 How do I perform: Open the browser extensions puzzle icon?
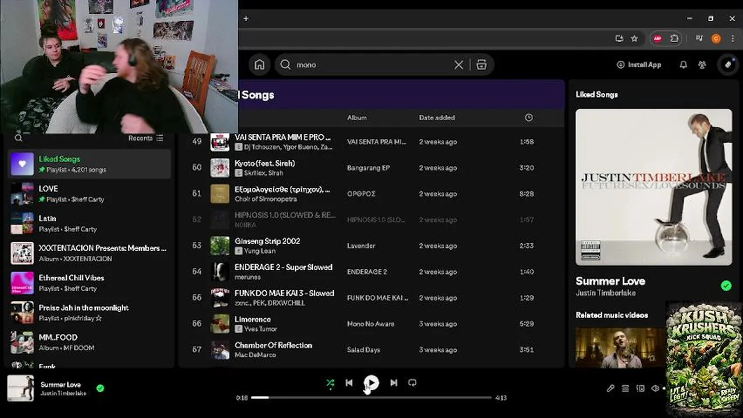[x=674, y=38]
